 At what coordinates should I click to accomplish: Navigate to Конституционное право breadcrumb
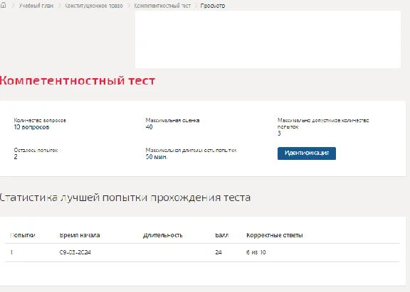pos(94,6)
